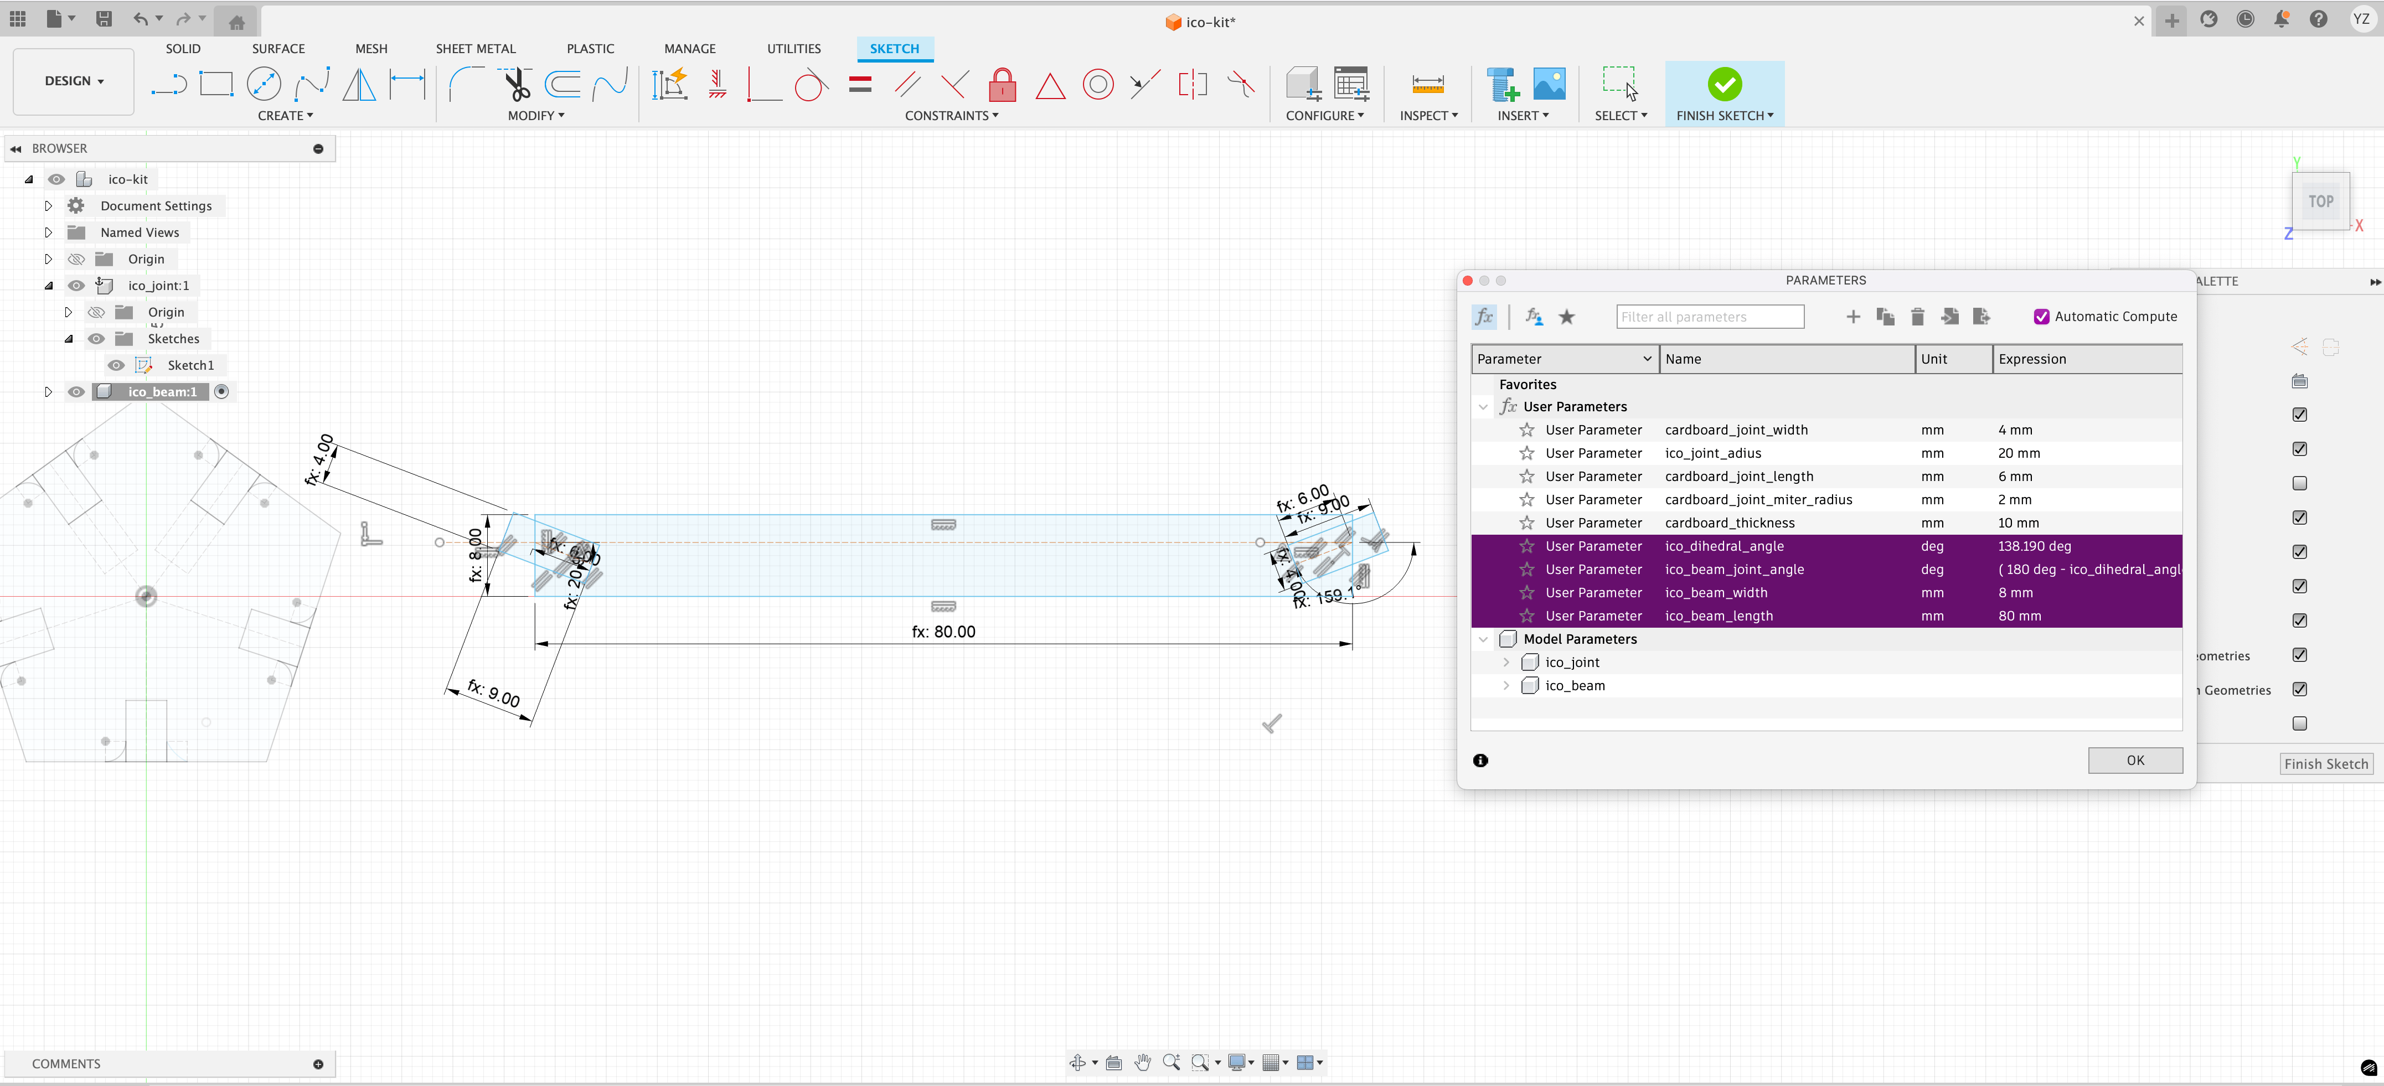Viewport: 2384px width, 1086px height.
Task: Click the Filter all parameters field
Action: tap(1709, 317)
